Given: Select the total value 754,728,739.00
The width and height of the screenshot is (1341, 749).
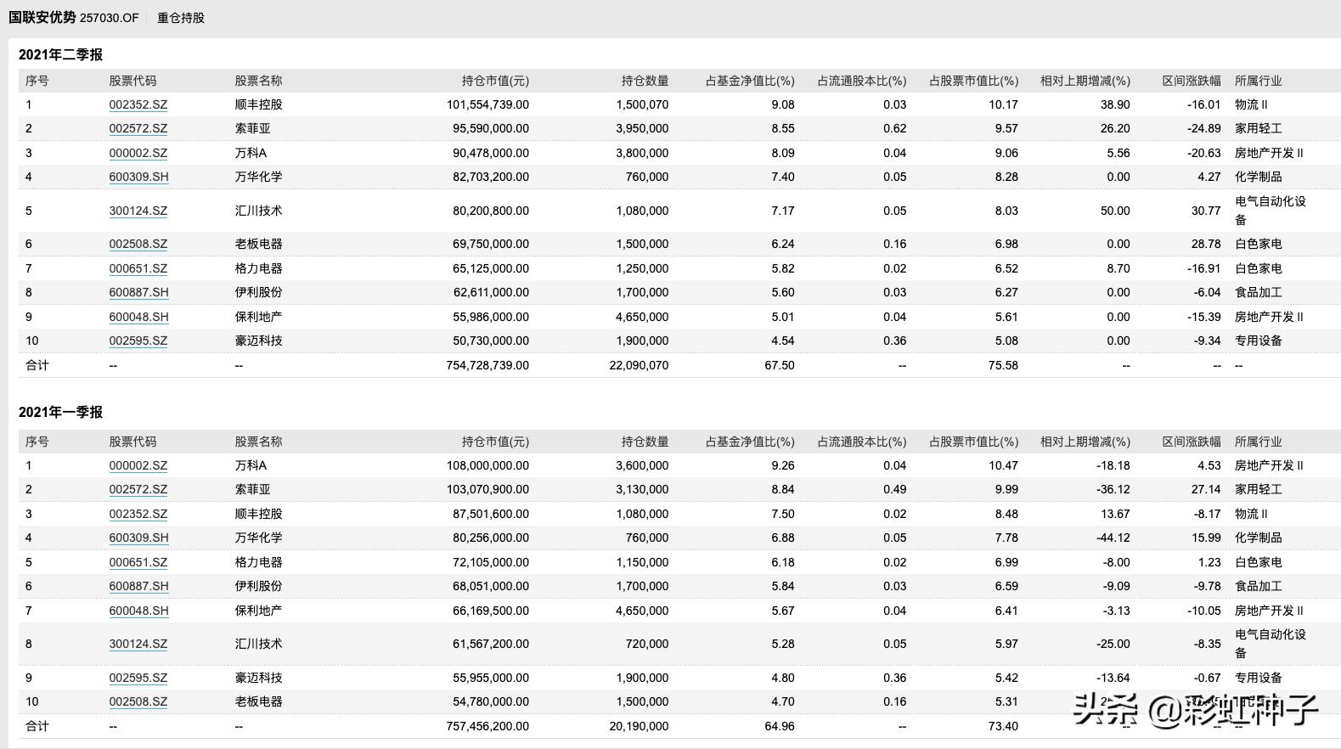Looking at the screenshot, I should (487, 365).
